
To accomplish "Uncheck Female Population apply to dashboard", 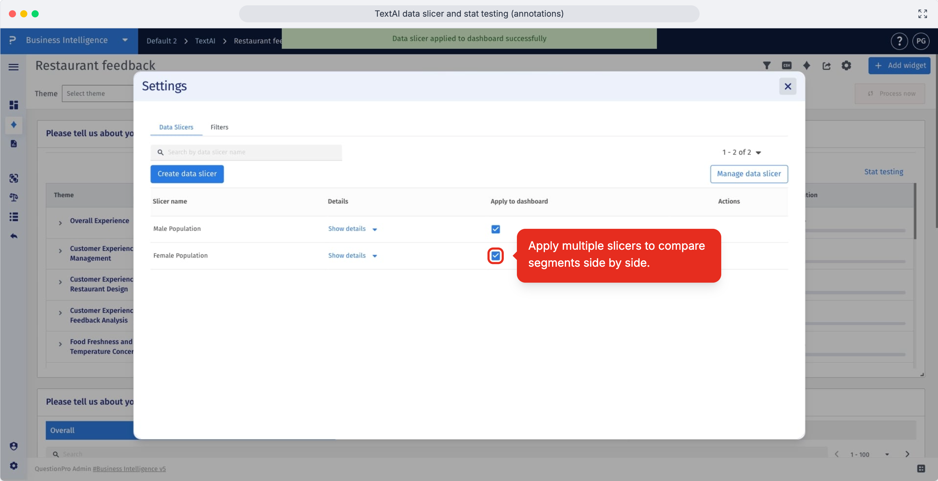I will point(496,256).
